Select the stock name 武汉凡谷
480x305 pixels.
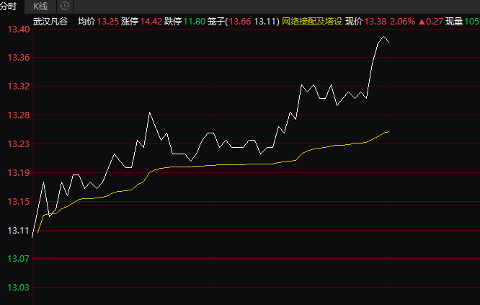[50, 22]
